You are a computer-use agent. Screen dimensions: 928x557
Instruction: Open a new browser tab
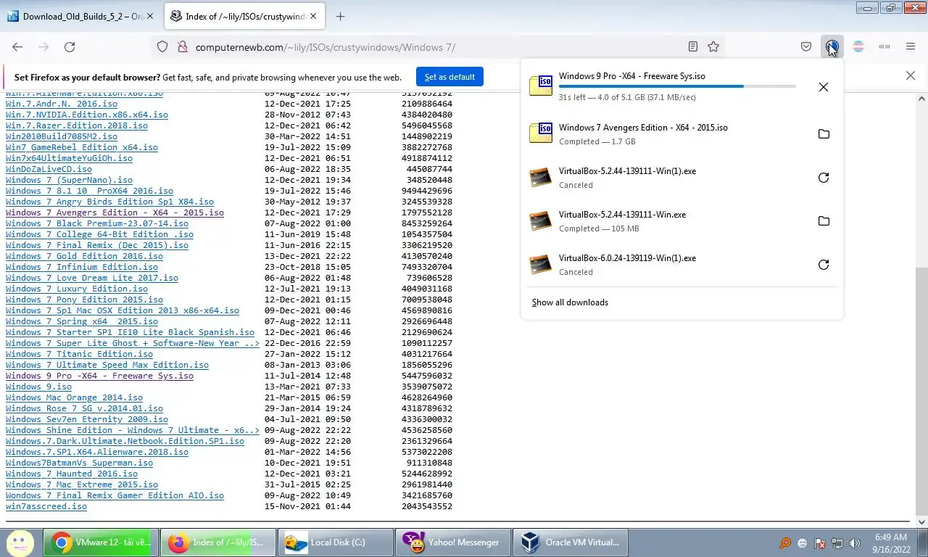[341, 16]
